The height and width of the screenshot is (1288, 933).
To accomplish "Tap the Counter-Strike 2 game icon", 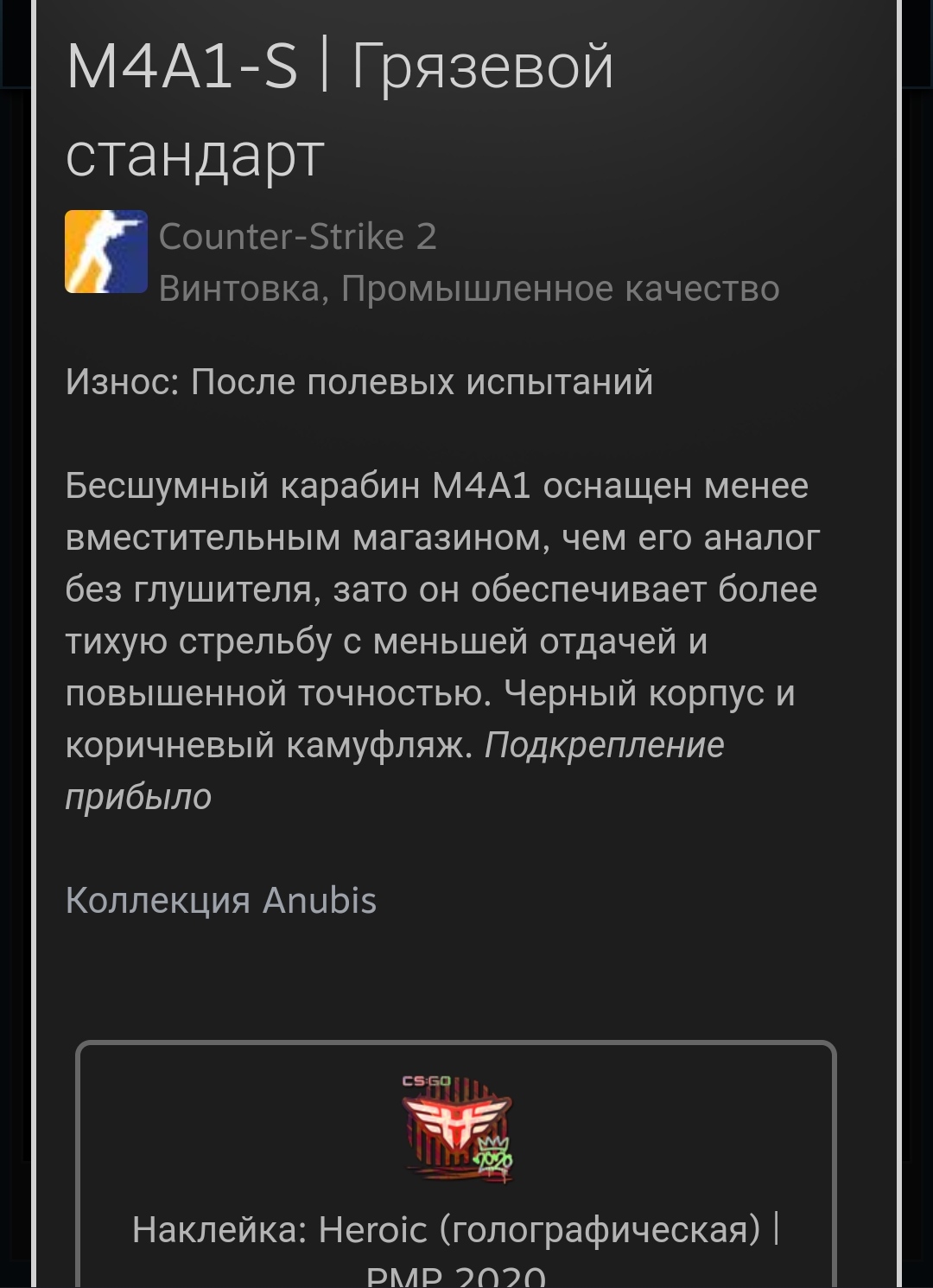I will pos(106,252).
